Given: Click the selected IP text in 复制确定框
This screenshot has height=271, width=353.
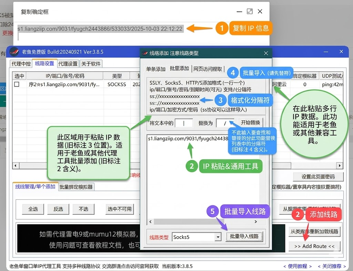Looking at the screenshot, I should (x=100, y=29).
